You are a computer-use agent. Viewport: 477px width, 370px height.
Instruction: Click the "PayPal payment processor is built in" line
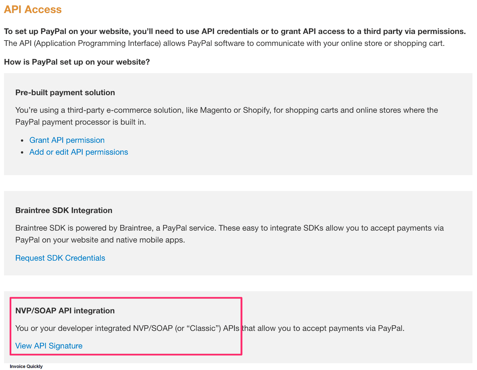81,122
